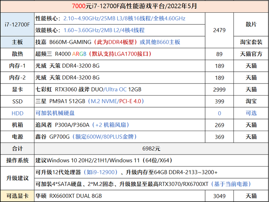Click the 2999 graphics card price cell
The height and width of the screenshot is (202, 269).
[219, 90]
